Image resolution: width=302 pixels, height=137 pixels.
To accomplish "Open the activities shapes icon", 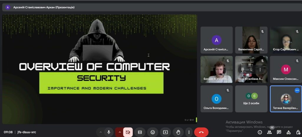I will click(x=289, y=132).
